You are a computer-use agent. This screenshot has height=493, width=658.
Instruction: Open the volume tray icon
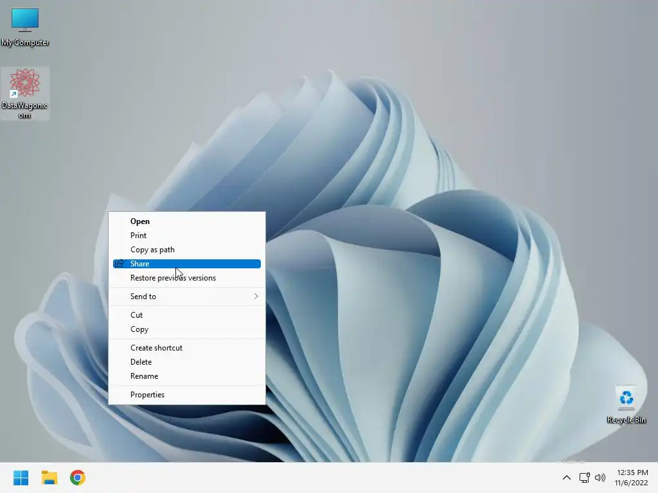click(600, 478)
